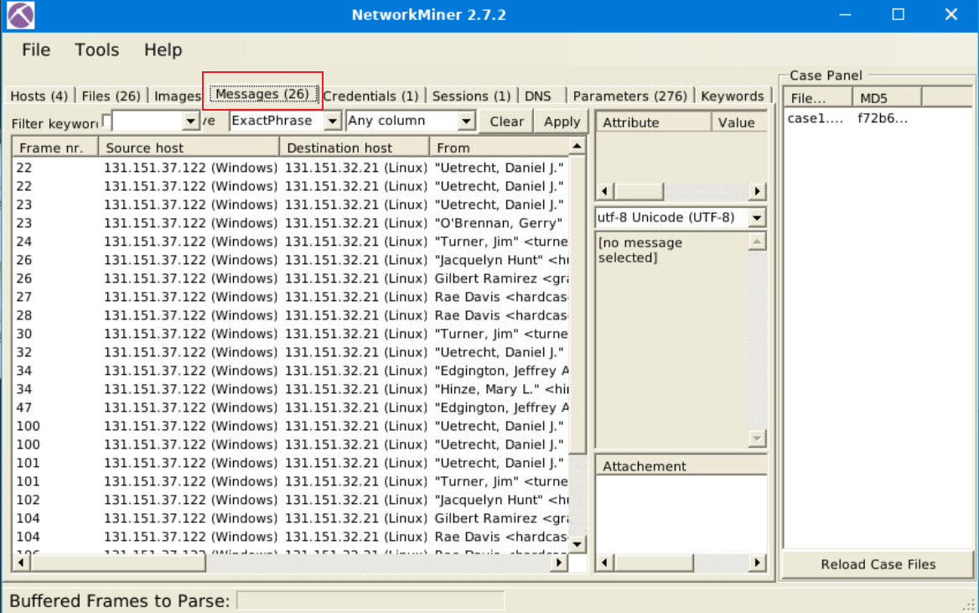Image resolution: width=979 pixels, height=613 pixels.
Task: Toggle the Filter keyword checkbox
Action: [x=106, y=122]
